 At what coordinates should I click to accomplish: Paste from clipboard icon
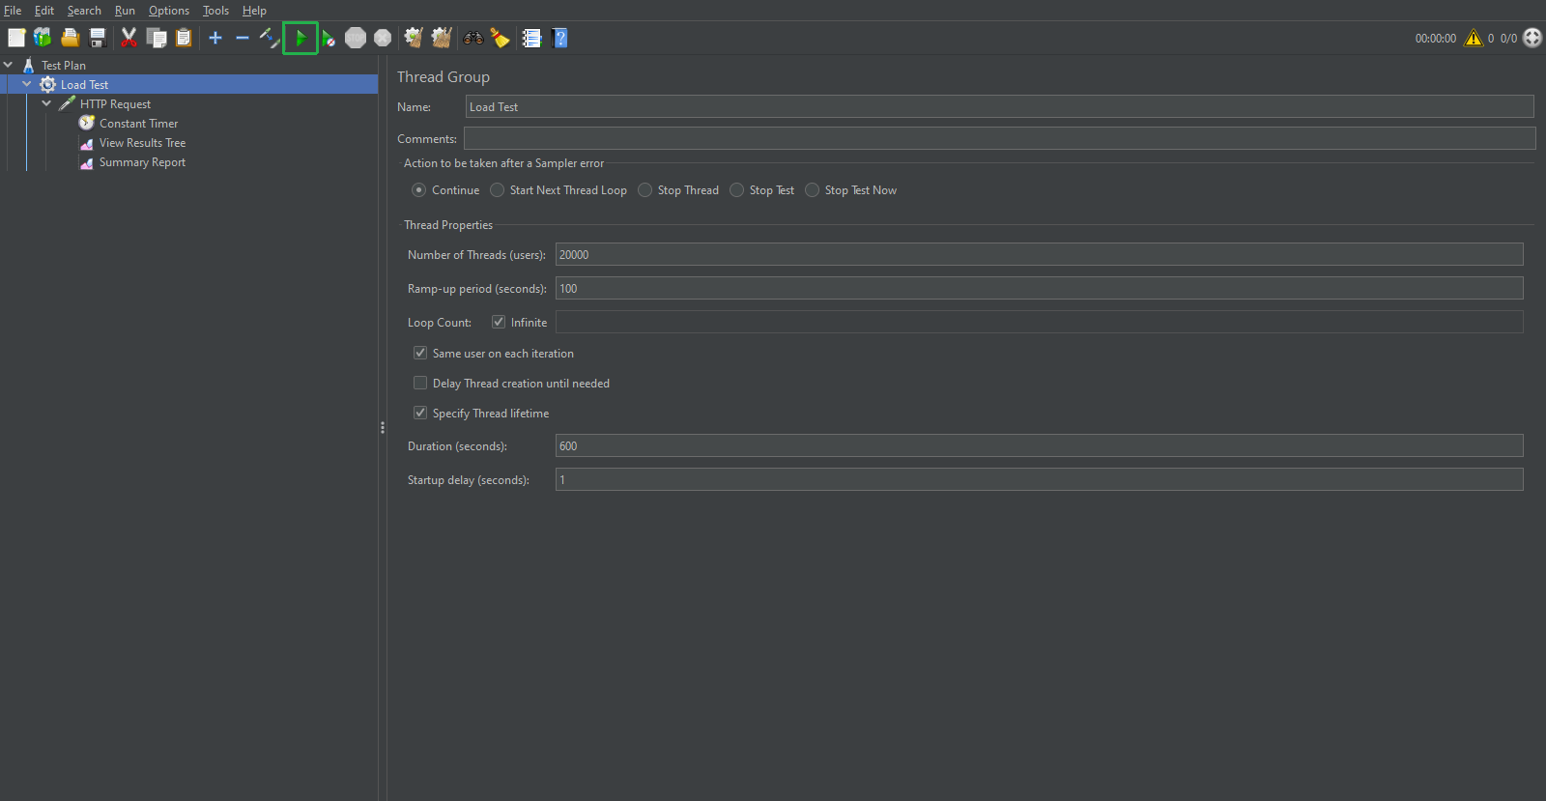pyautogui.click(x=184, y=38)
